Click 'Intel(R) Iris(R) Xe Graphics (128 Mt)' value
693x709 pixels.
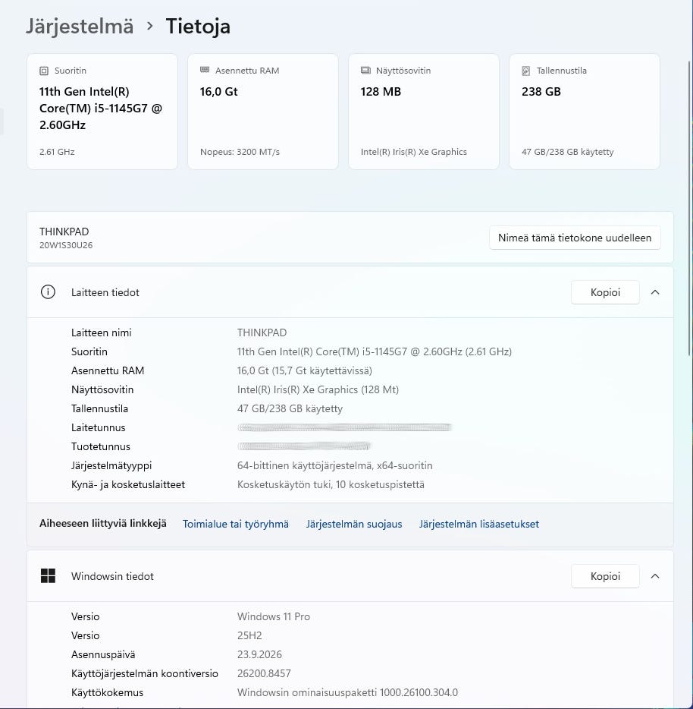click(318, 389)
